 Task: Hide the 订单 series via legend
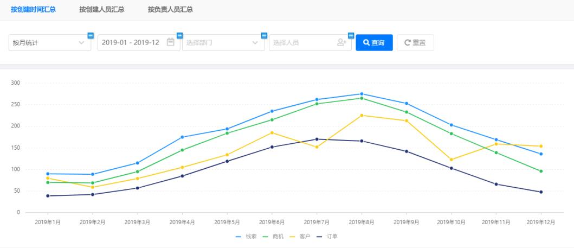coord(327,237)
